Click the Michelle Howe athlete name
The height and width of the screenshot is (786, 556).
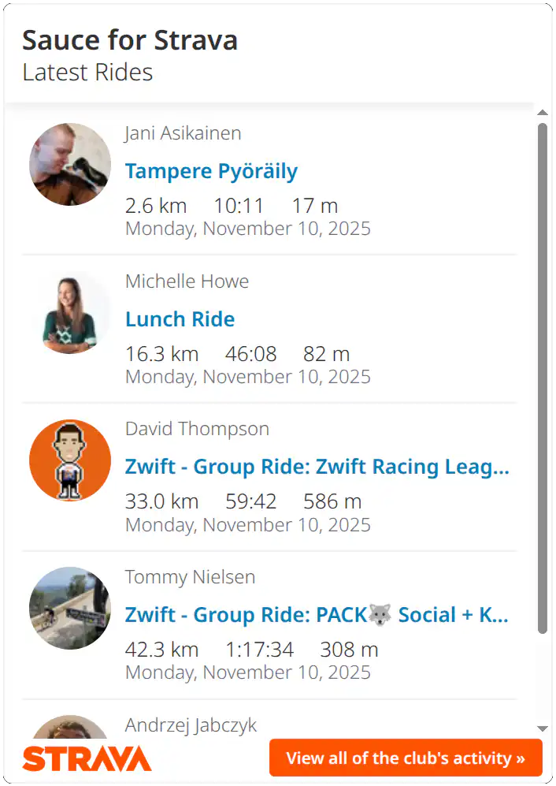(x=187, y=281)
